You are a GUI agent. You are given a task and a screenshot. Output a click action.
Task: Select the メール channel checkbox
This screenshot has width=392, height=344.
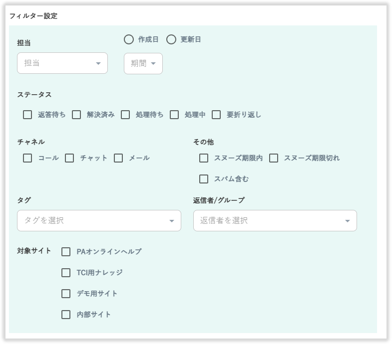(x=118, y=158)
